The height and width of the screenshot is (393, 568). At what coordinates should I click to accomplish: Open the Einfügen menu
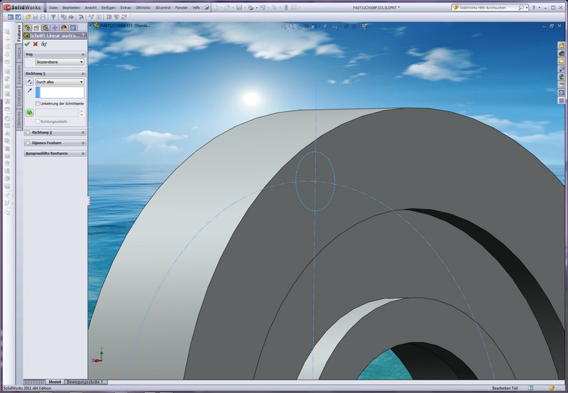tap(109, 8)
